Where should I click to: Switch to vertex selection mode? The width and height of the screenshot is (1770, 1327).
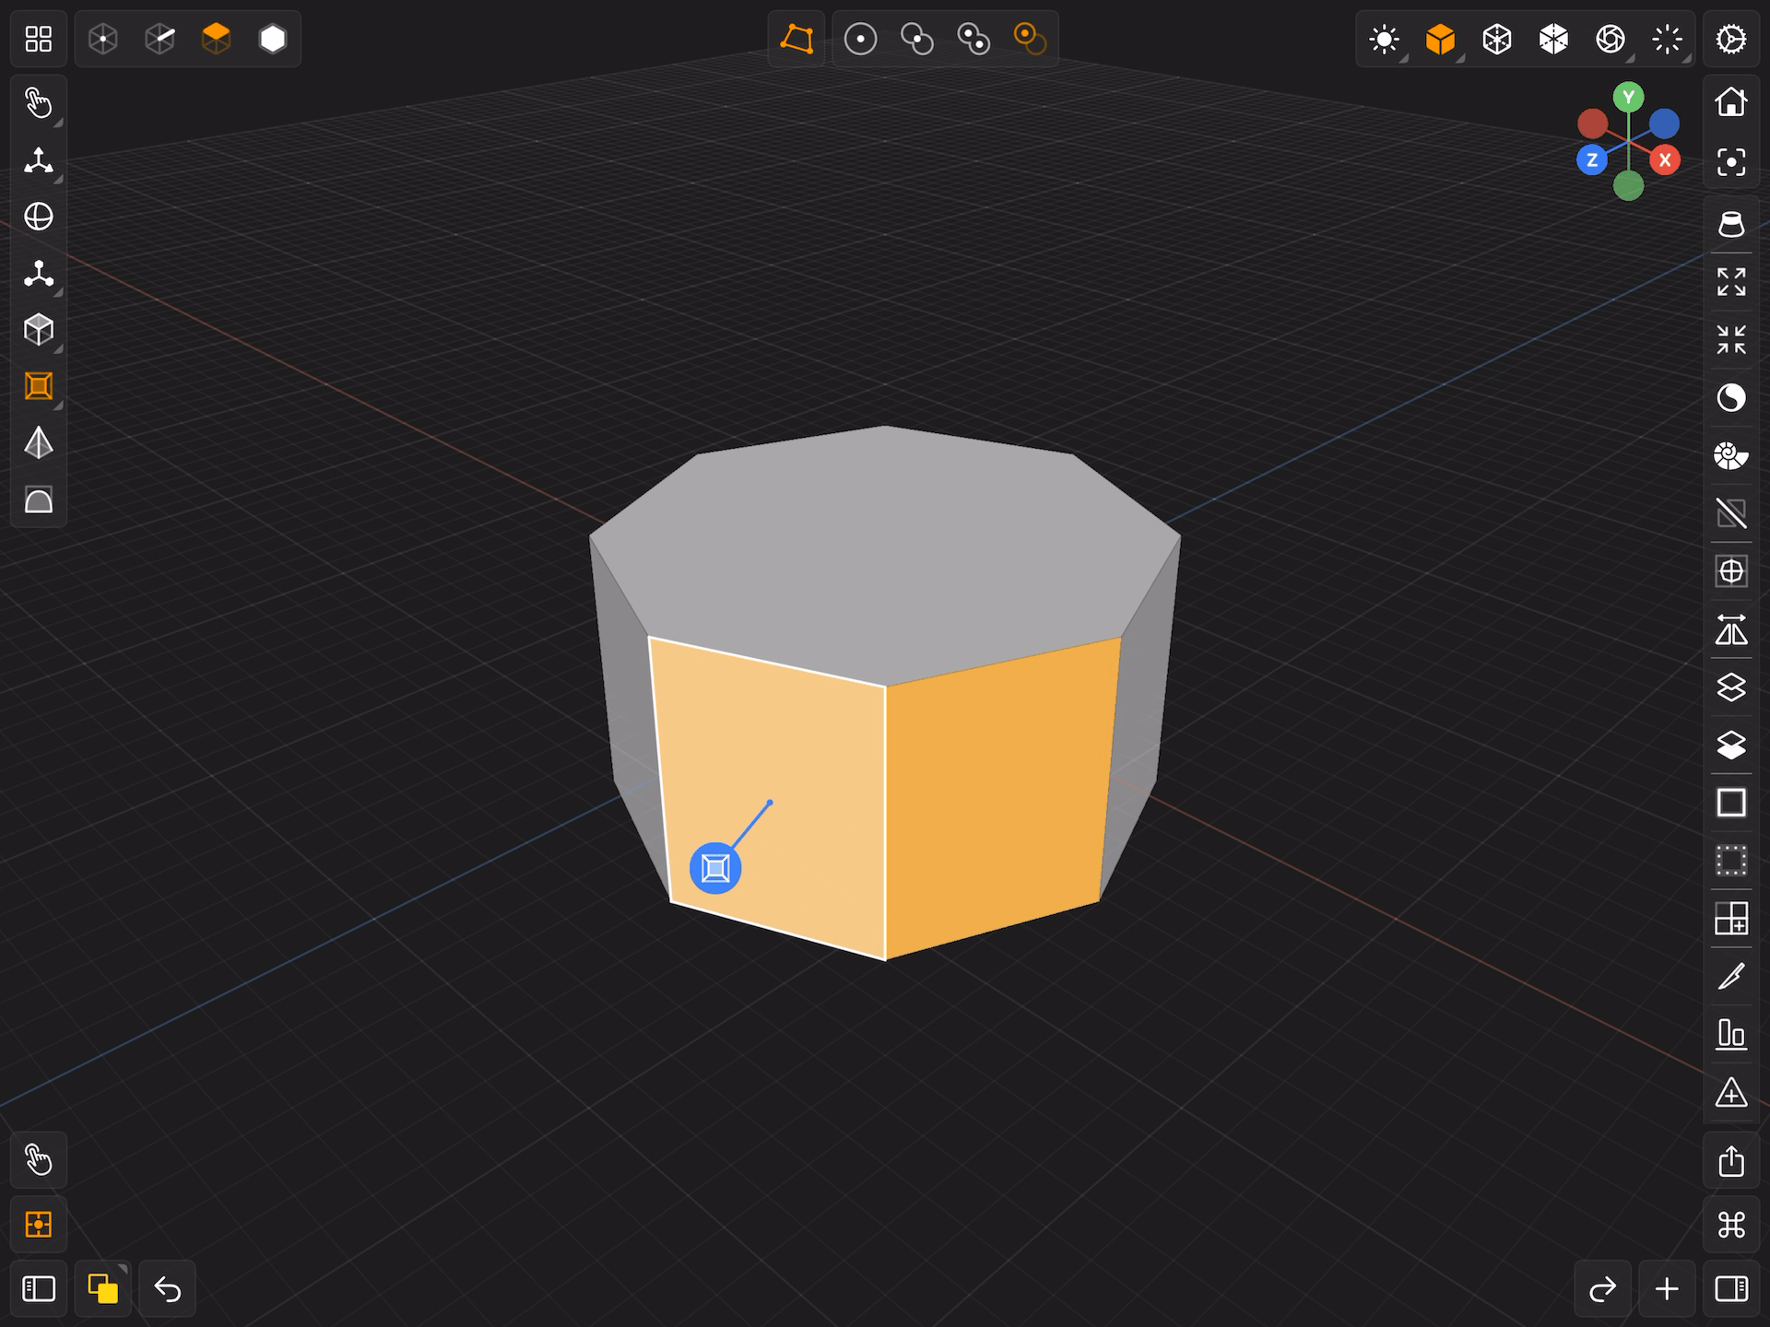[103, 39]
